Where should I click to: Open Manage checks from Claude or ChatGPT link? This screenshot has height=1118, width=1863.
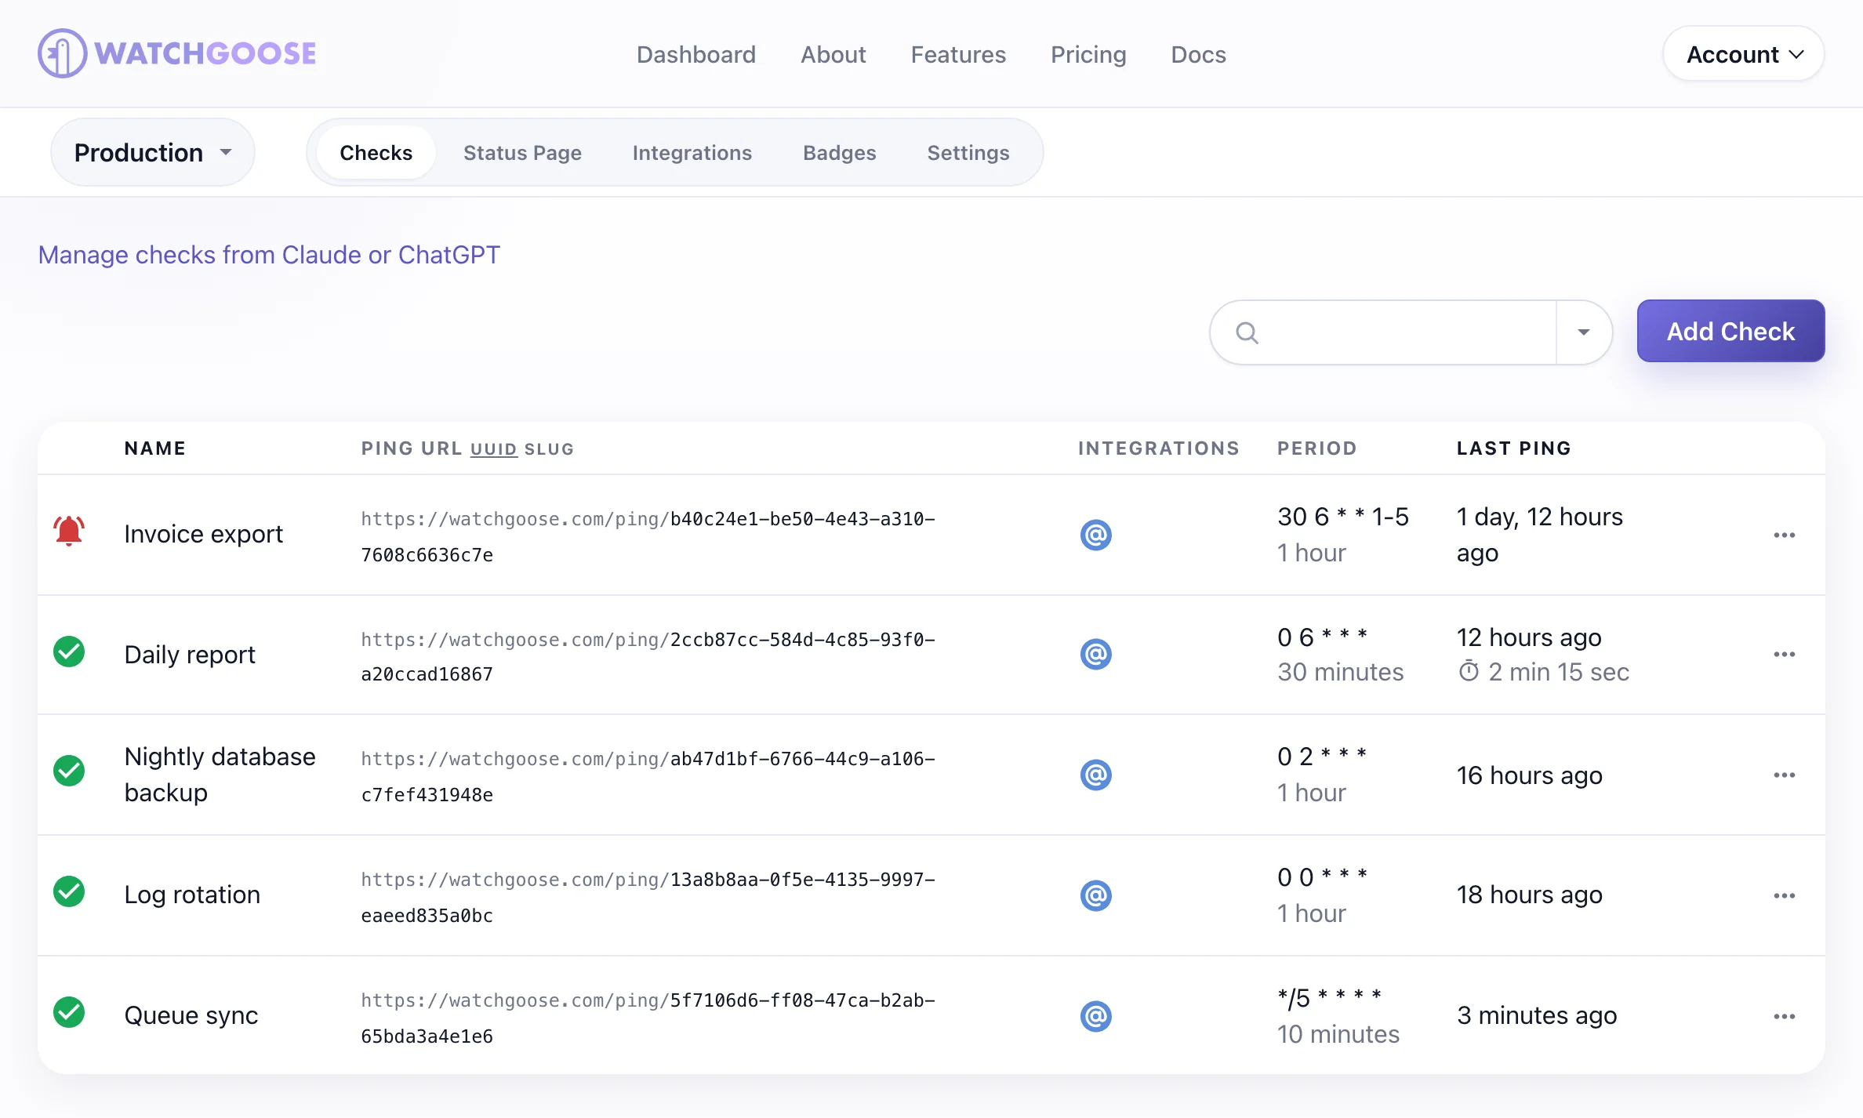coord(269,255)
